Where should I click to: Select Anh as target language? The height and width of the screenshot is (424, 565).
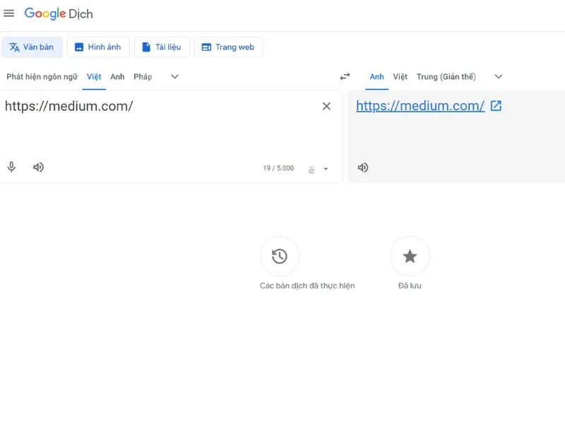(x=376, y=77)
